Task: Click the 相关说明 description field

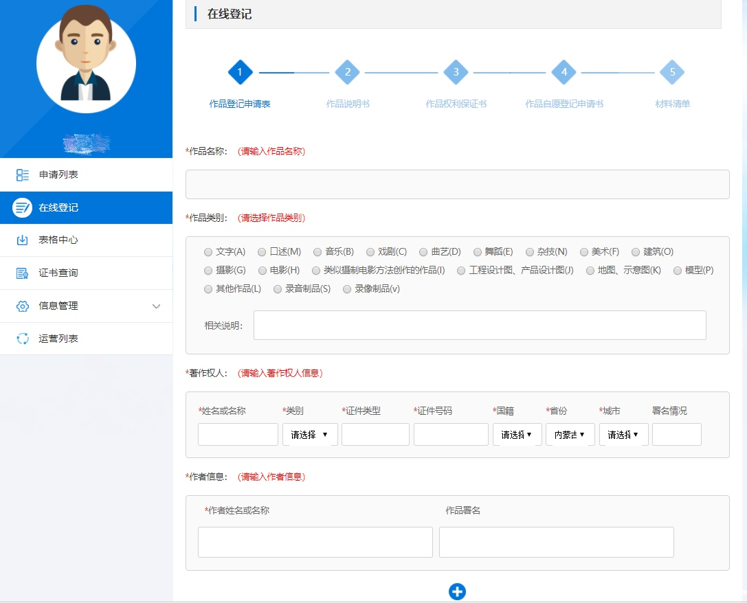Action: coord(479,326)
